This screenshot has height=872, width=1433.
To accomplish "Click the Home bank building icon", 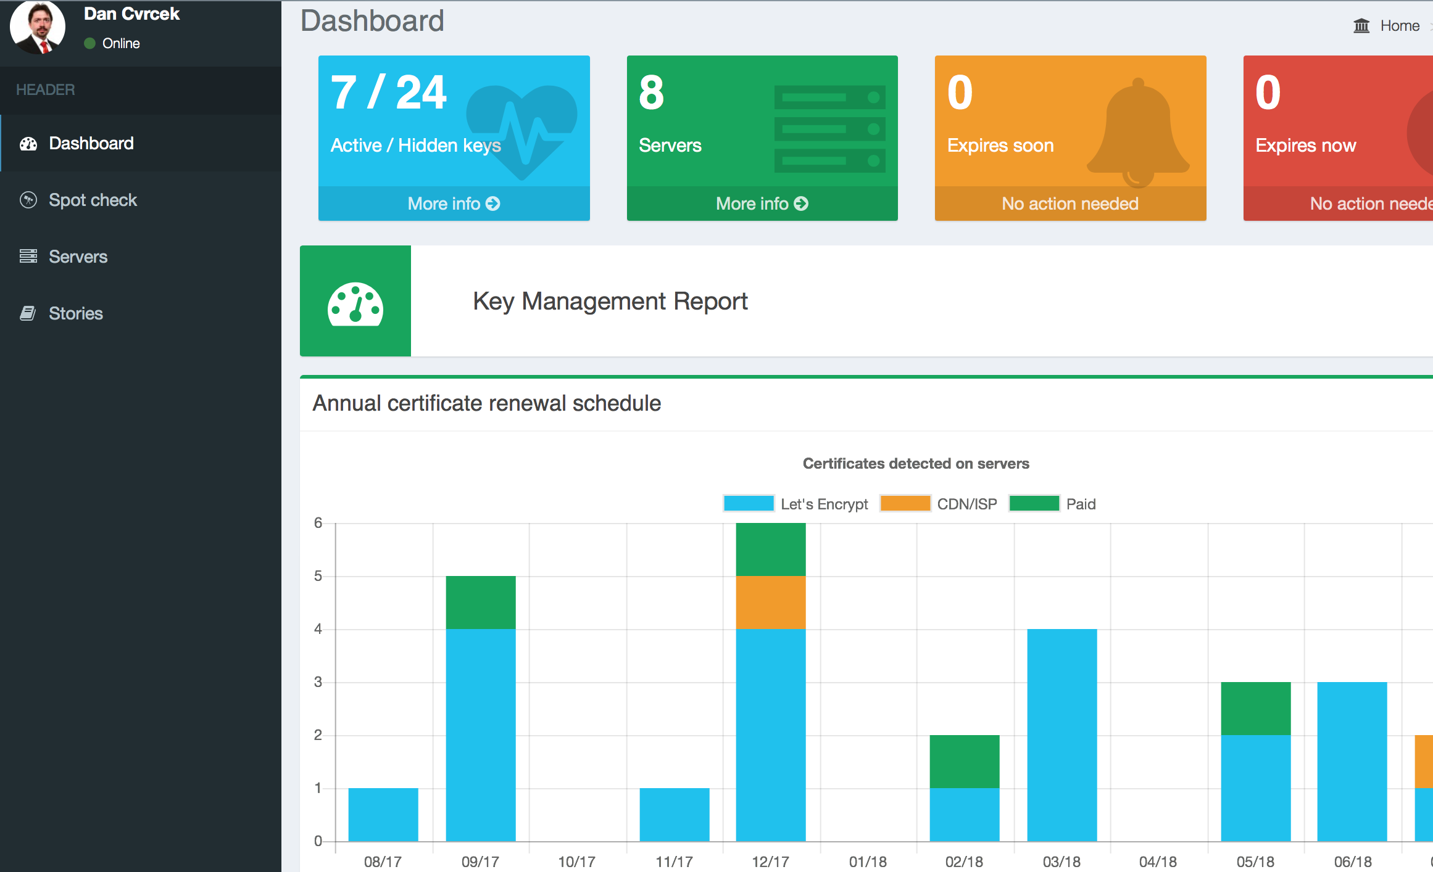I will point(1361,26).
